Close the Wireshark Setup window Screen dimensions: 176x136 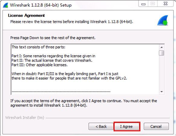(x=165, y=4)
